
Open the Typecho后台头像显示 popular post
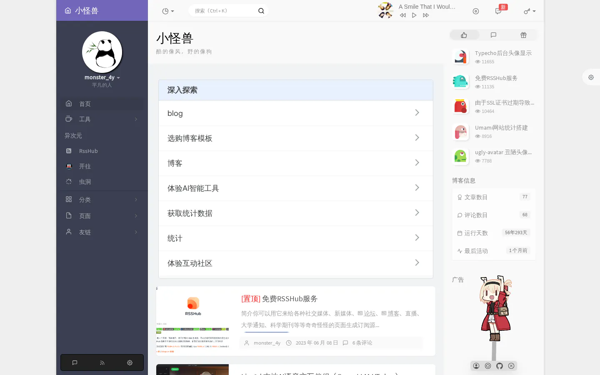503,53
